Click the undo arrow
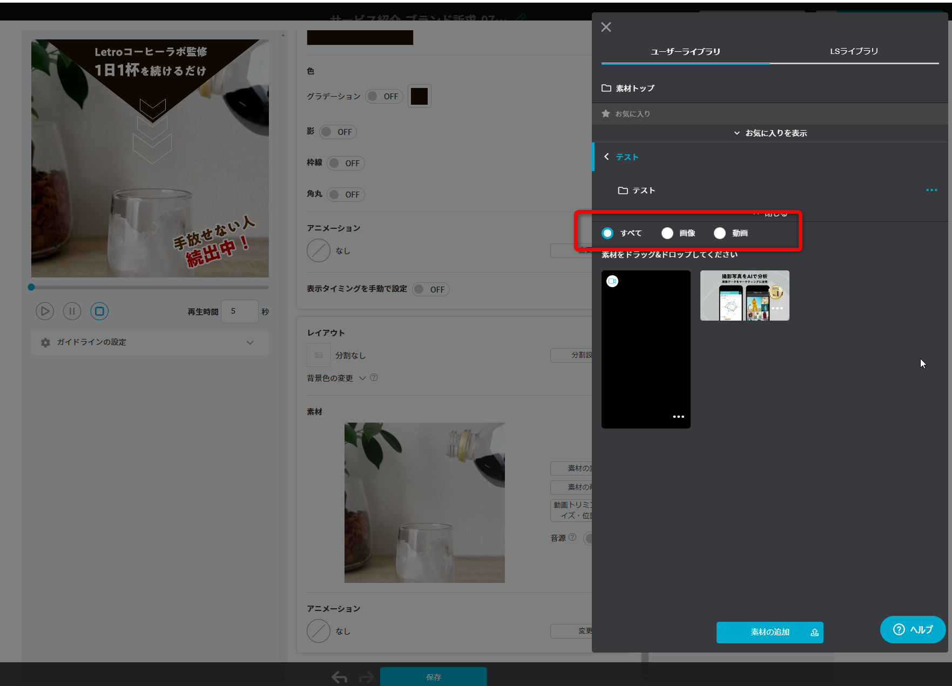The height and width of the screenshot is (686, 952). [339, 677]
